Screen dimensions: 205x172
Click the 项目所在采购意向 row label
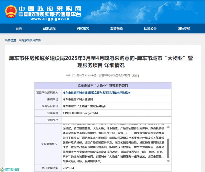pyautogui.click(x=48, y=93)
